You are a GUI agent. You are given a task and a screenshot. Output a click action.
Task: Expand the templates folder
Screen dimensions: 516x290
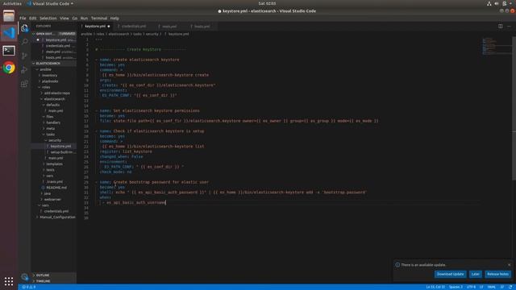tap(54, 164)
